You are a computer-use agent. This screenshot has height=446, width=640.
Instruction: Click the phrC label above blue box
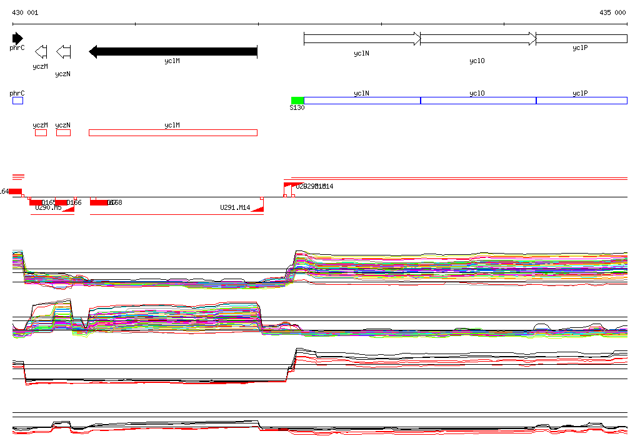pos(17,94)
